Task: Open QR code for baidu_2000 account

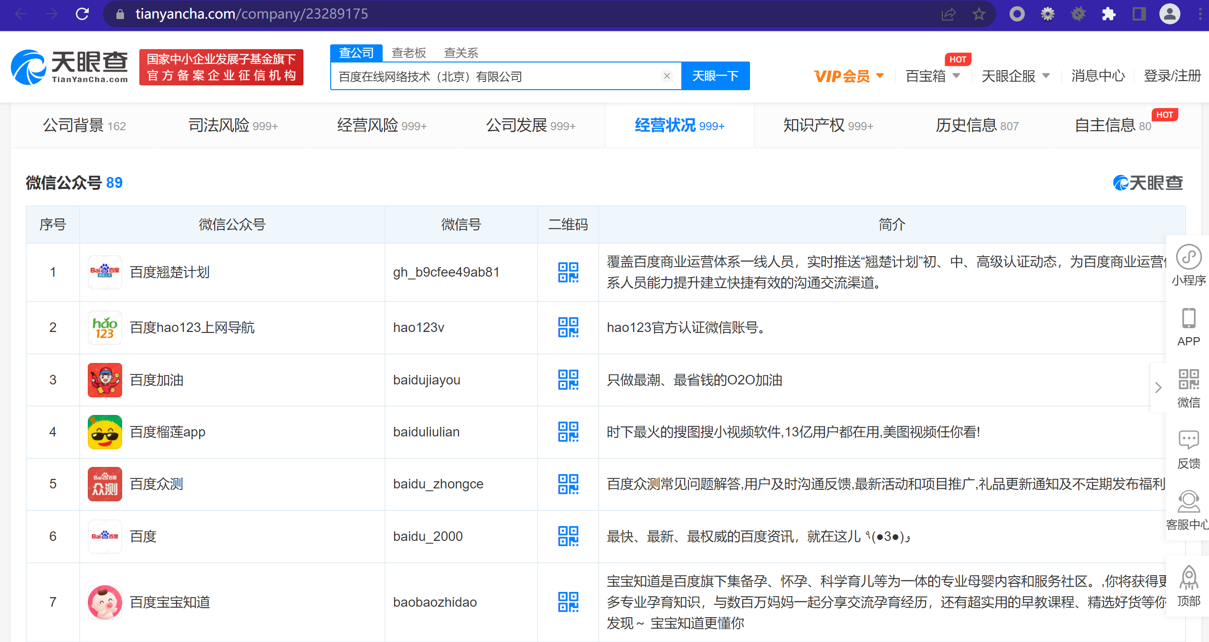Action: 568,537
